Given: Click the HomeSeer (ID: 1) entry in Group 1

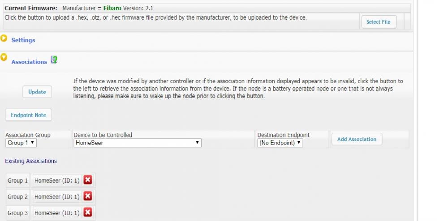Looking at the screenshot, I should 57,181.
